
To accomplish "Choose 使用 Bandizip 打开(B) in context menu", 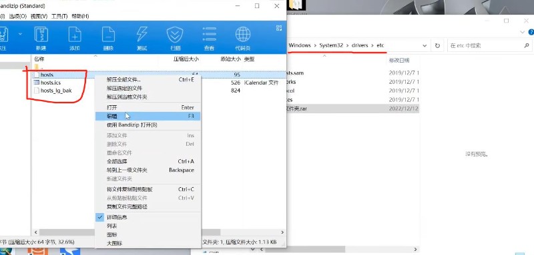I will 148,125.
